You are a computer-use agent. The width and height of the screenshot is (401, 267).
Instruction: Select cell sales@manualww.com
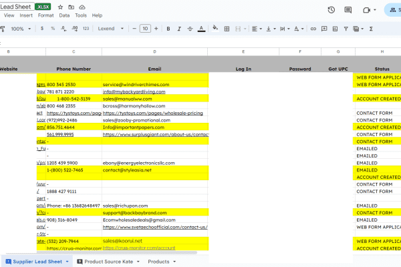[155, 99]
